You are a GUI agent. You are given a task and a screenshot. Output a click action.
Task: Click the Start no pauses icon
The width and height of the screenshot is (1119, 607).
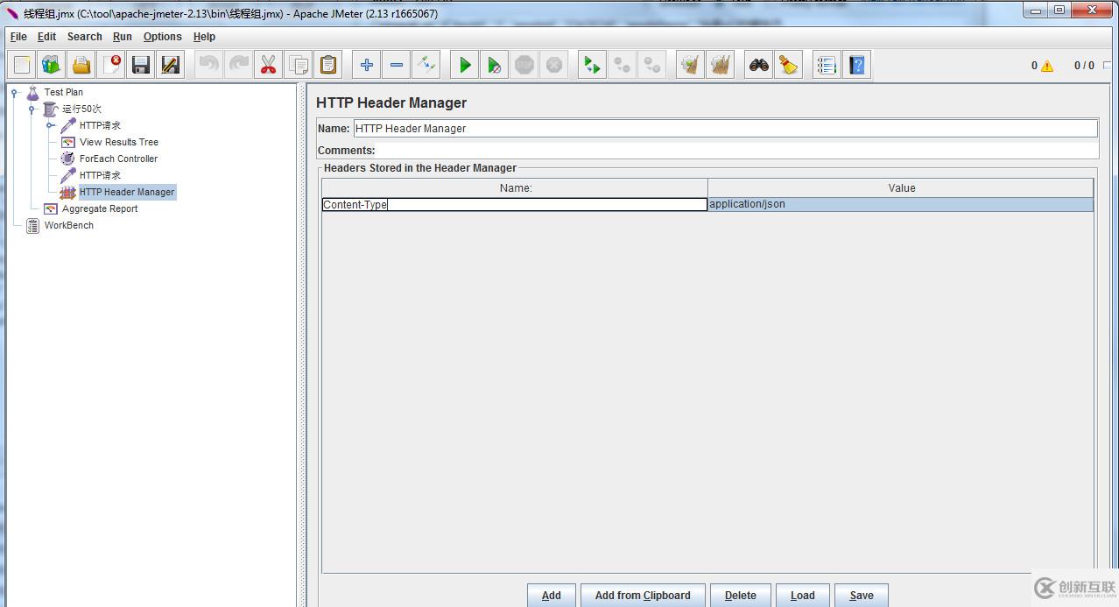pos(495,65)
